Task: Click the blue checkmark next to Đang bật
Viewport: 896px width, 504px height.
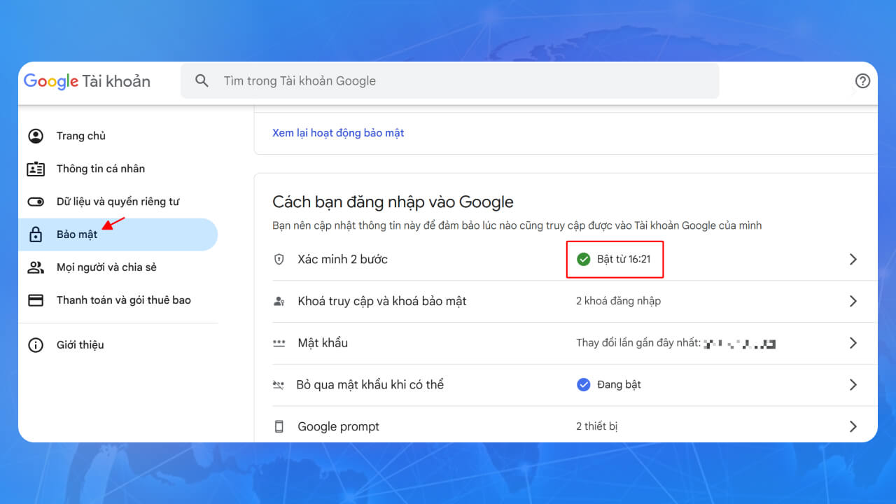Action: [x=583, y=384]
